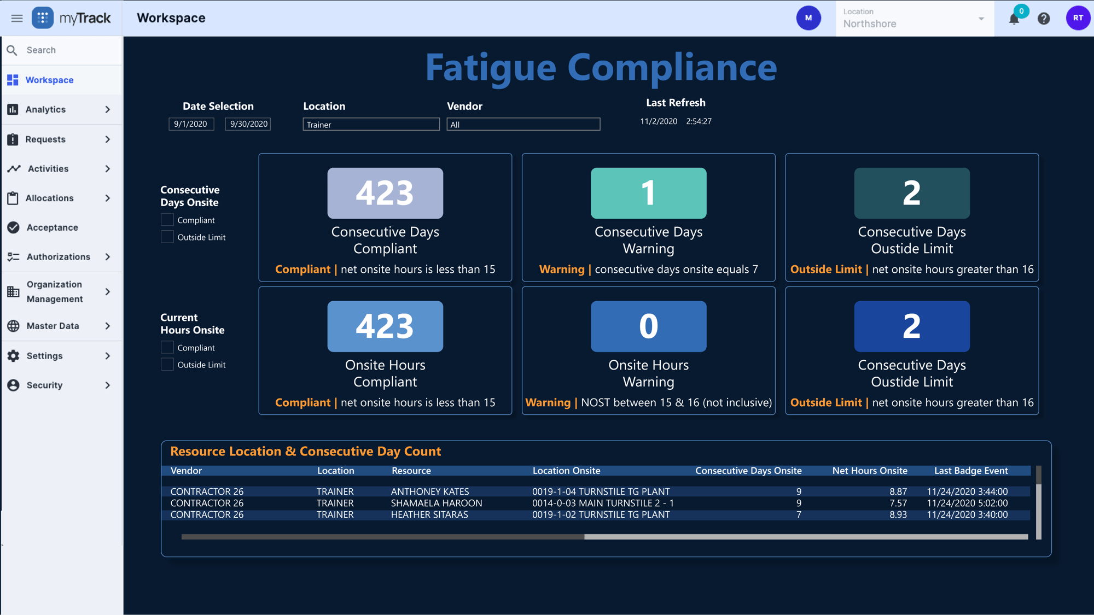Image resolution: width=1094 pixels, height=615 pixels.
Task: Select the Workspace menu item
Action: coord(61,80)
